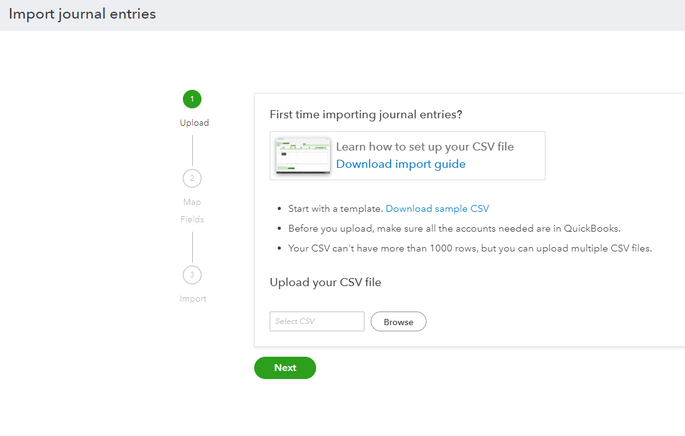This screenshot has width=685, height=436.
Task: Click the green Next button
Action: 285,368
